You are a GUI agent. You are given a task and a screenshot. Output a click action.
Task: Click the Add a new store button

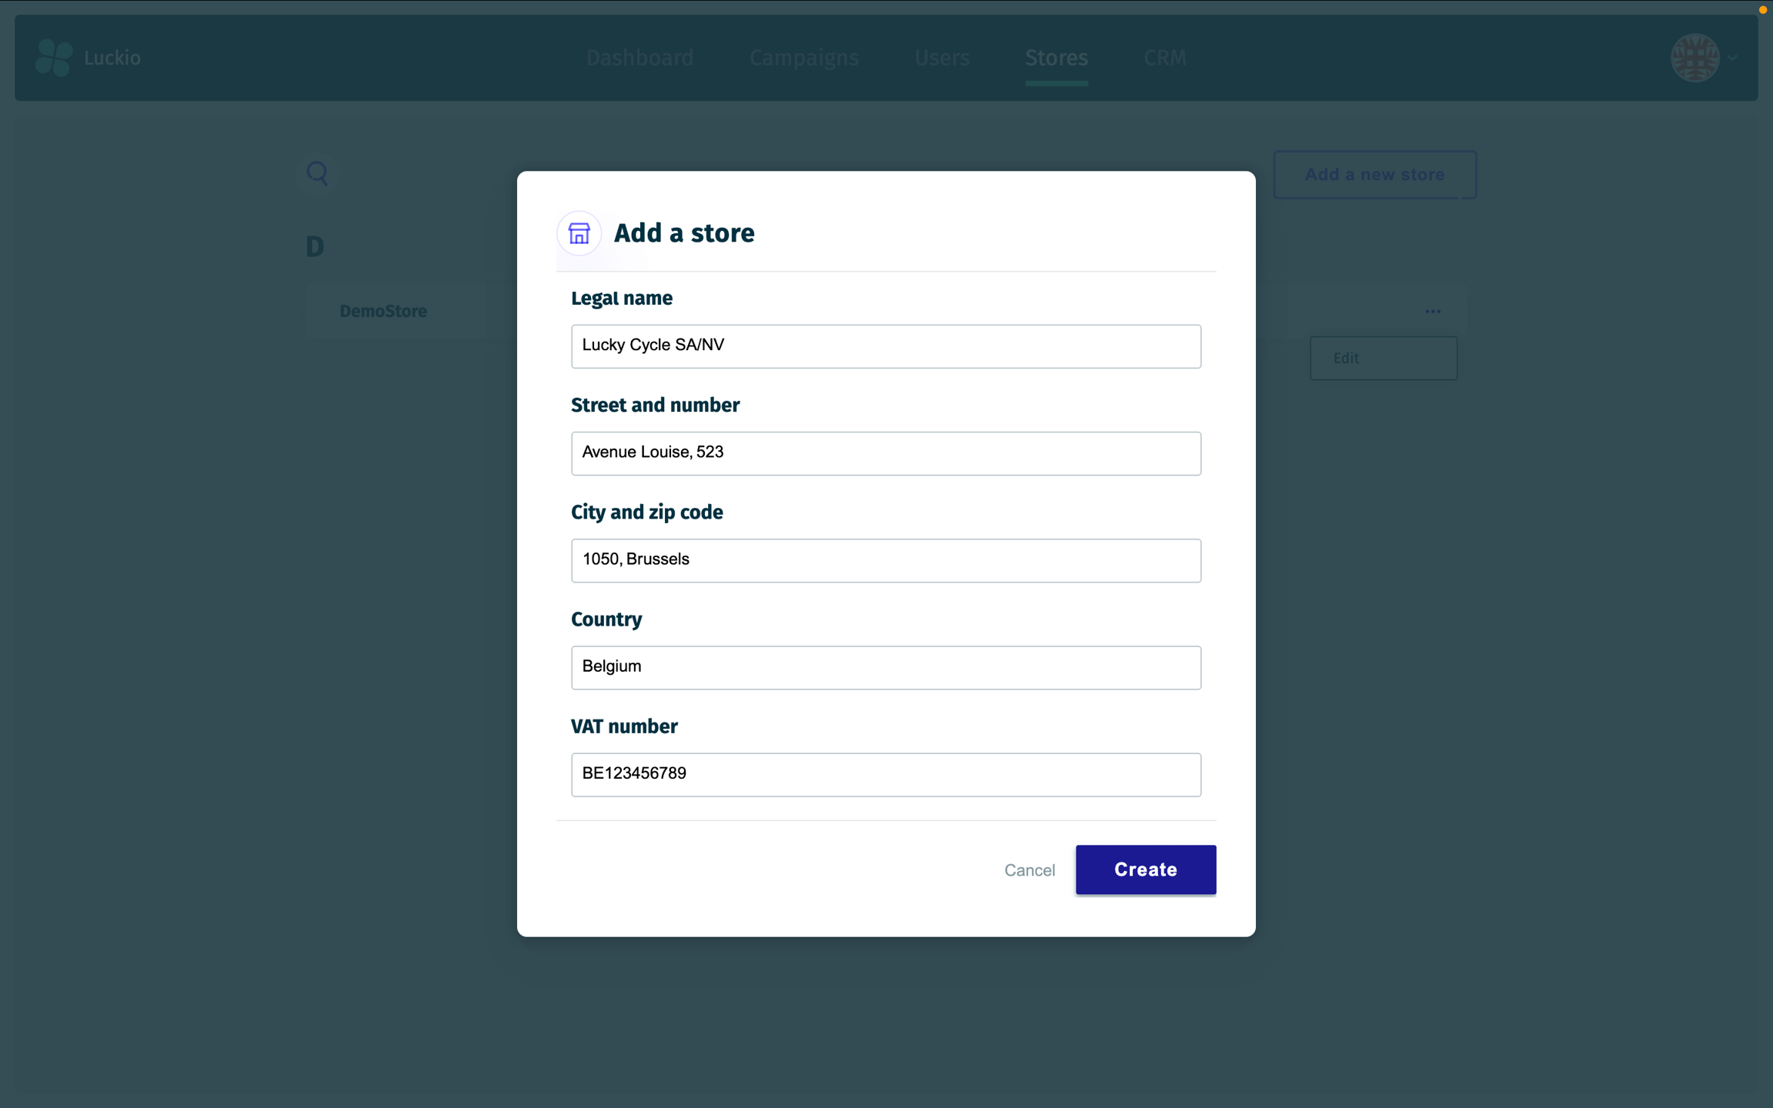(1374, 175)
